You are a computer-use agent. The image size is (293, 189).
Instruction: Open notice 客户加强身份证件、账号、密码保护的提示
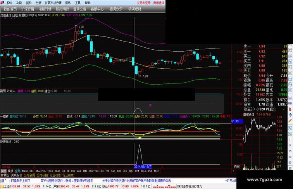[x=67, y=181]
